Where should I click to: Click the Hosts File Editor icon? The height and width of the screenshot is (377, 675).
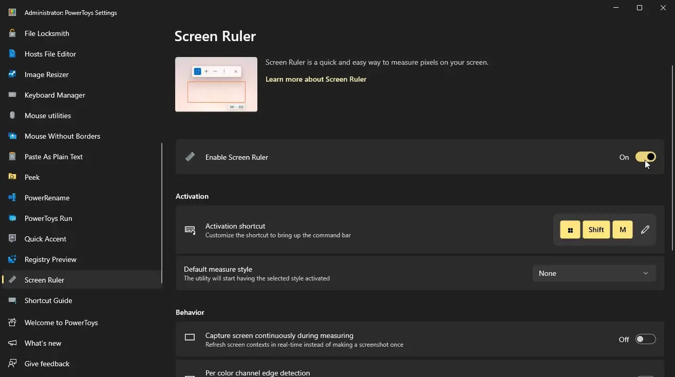(12, 54)
